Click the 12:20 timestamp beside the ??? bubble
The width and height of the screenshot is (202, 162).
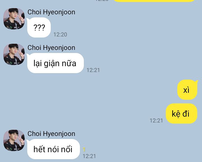tap(60, 34)
